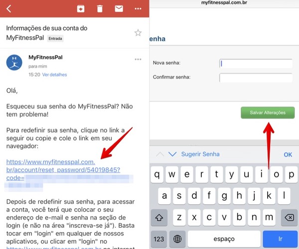
Task: Tap the n key
Action: pos(254,217)
